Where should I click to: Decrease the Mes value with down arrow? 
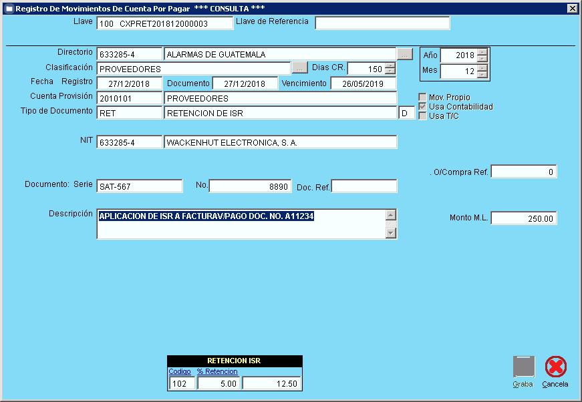pos(482,75)
